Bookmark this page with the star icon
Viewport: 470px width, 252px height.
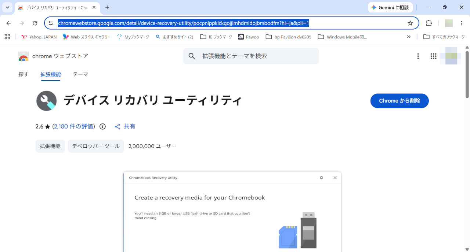tap(410, 23)
